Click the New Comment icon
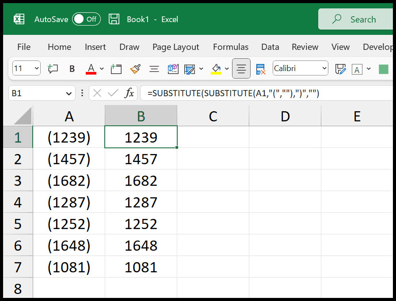396x301 pixels. 53,68
